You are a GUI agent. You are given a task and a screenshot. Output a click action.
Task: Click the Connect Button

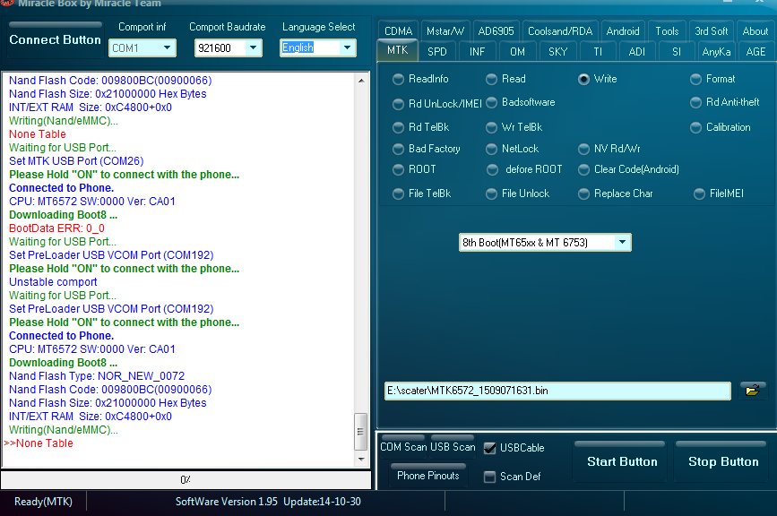[x=55, y=39]
